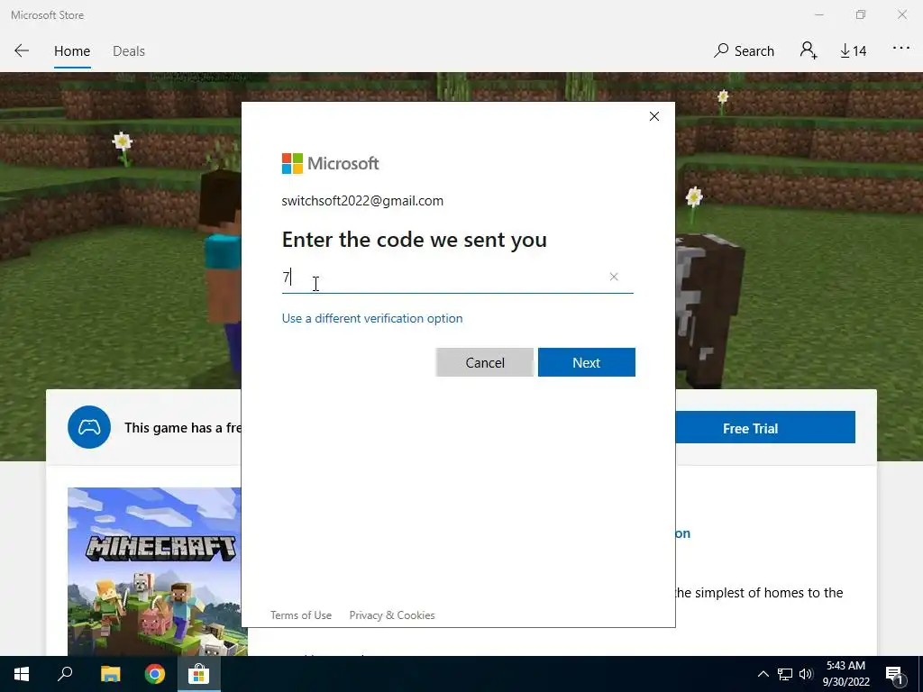
Task: Open taskbar search magnifier
Action: [65, 674]
